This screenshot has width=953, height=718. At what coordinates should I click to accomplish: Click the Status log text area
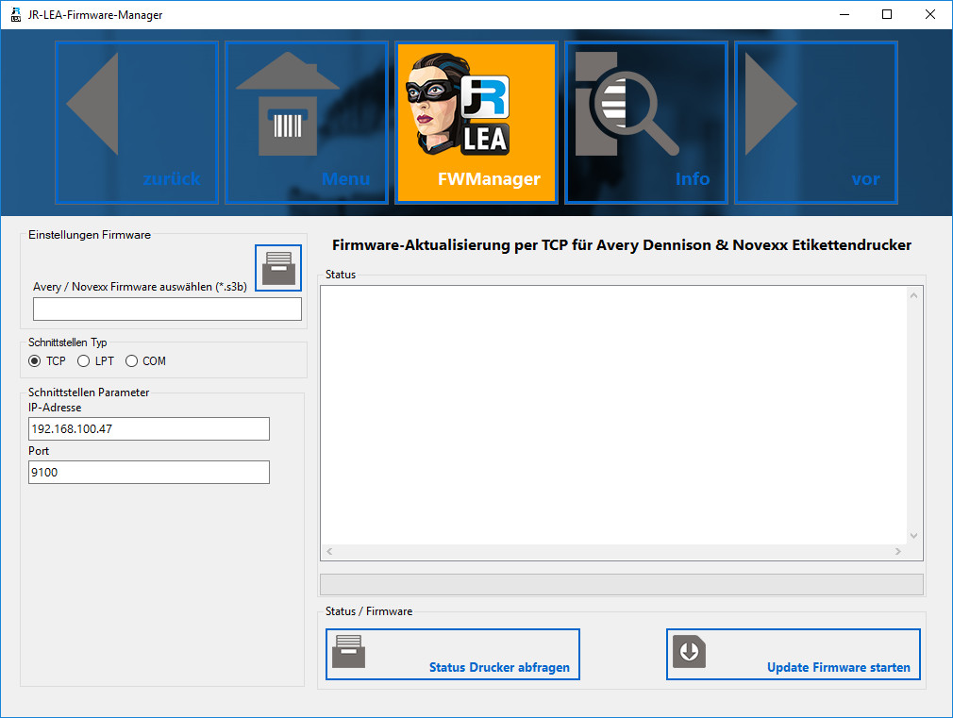(x=613, y=415)
